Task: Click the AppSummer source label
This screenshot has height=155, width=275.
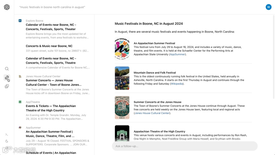Action: (33, 128)
